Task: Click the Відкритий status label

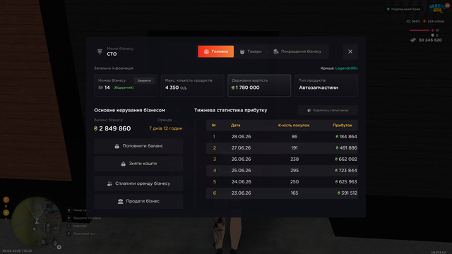Action: tap(124, 87)
